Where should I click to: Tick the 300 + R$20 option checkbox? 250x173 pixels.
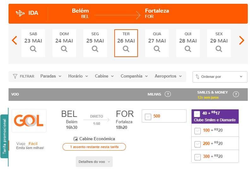198,157
